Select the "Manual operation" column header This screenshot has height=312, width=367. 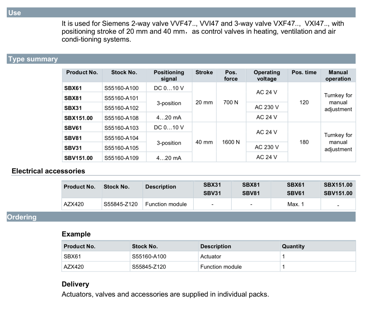(x=338, y=75)
